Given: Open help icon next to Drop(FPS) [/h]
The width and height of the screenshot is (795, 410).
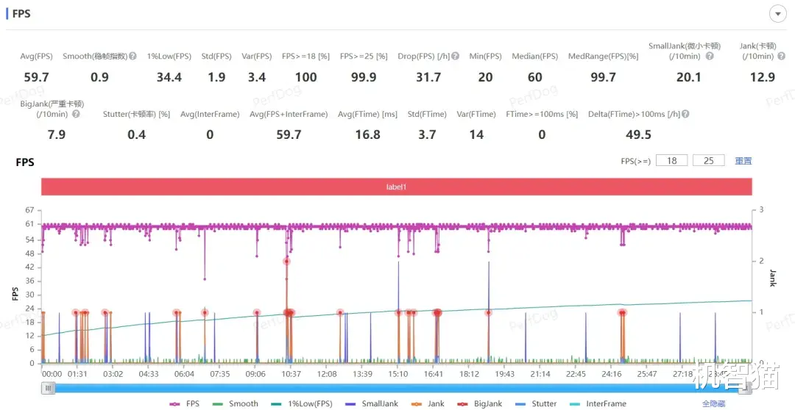Looking at the screenshot, I should pyautogui.click(x=456, y=56).
